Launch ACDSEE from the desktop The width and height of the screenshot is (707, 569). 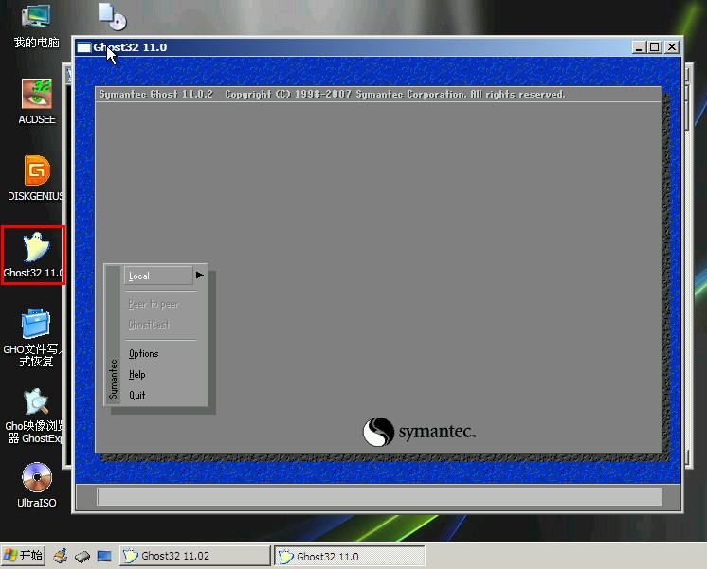[x=37, y=102]
